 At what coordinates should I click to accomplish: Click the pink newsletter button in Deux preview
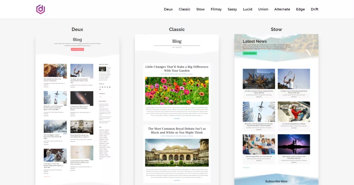coord(77,49)
